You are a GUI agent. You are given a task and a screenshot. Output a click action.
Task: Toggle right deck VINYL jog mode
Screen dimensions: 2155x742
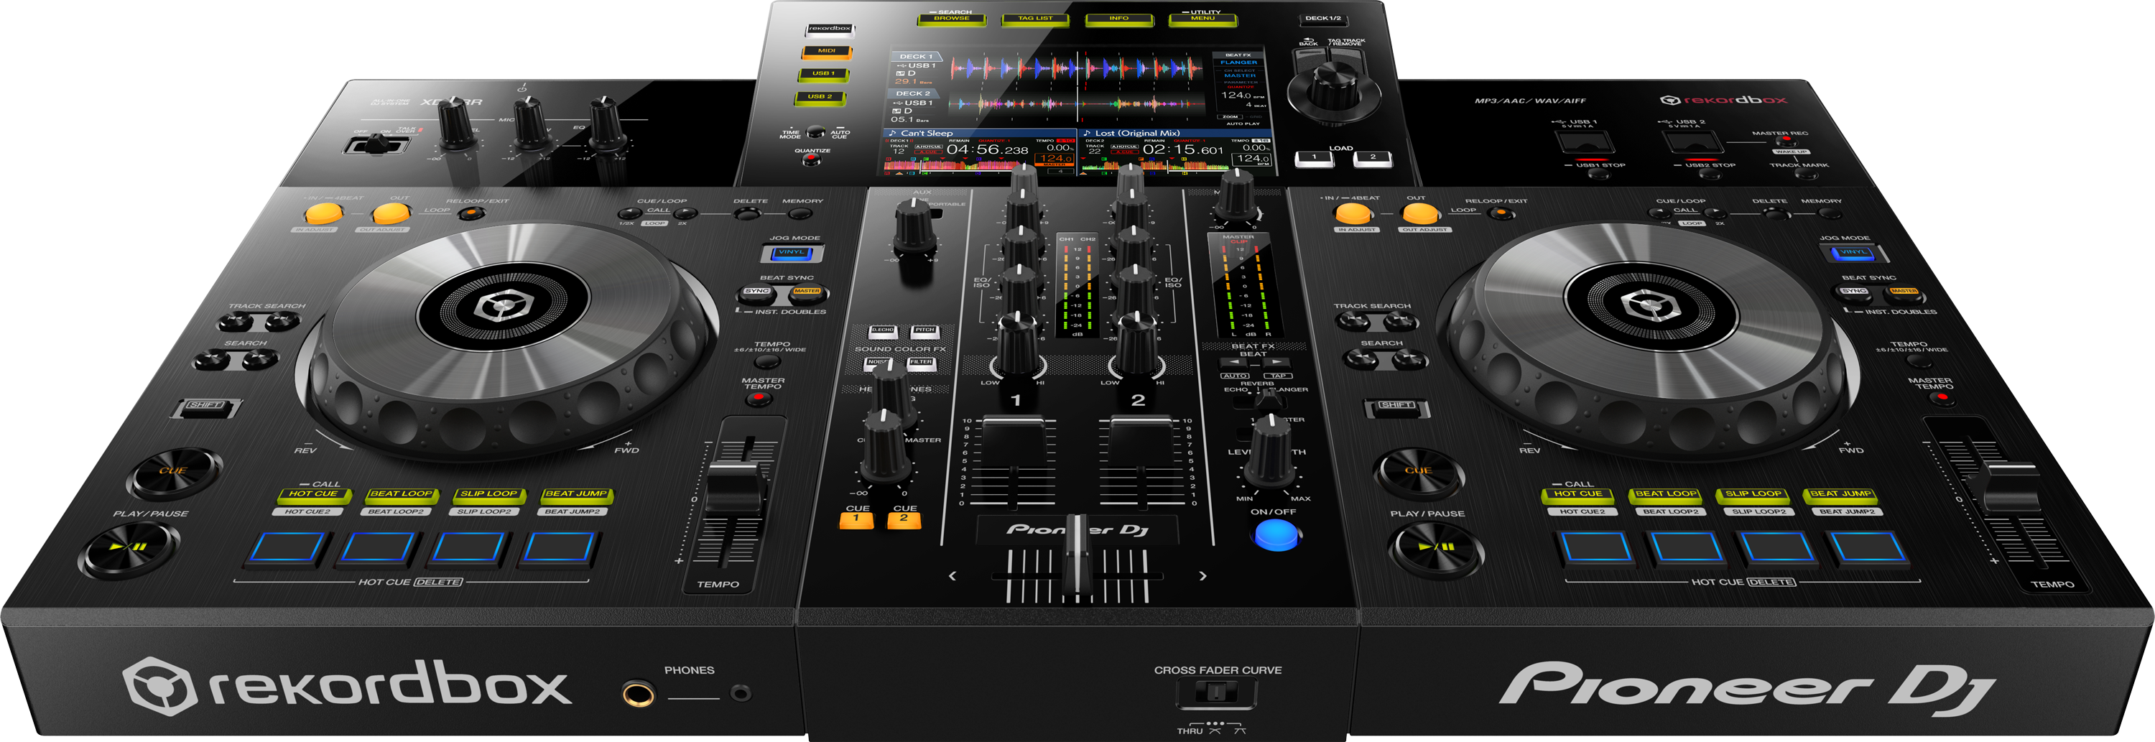[x=1853, y=253]
